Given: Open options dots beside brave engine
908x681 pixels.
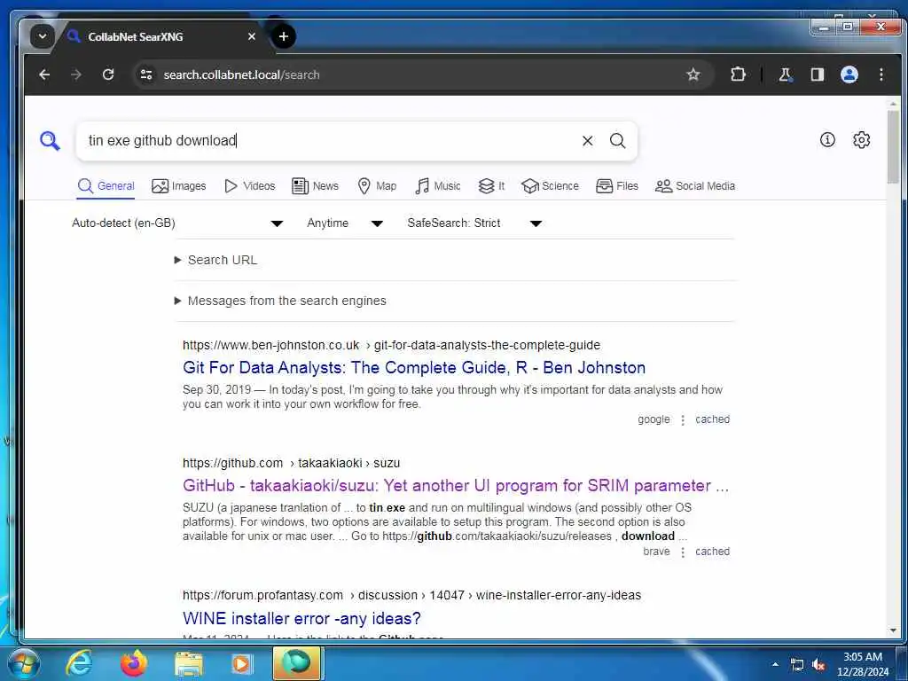Looking at the screenshot, I should pos(683,552).
